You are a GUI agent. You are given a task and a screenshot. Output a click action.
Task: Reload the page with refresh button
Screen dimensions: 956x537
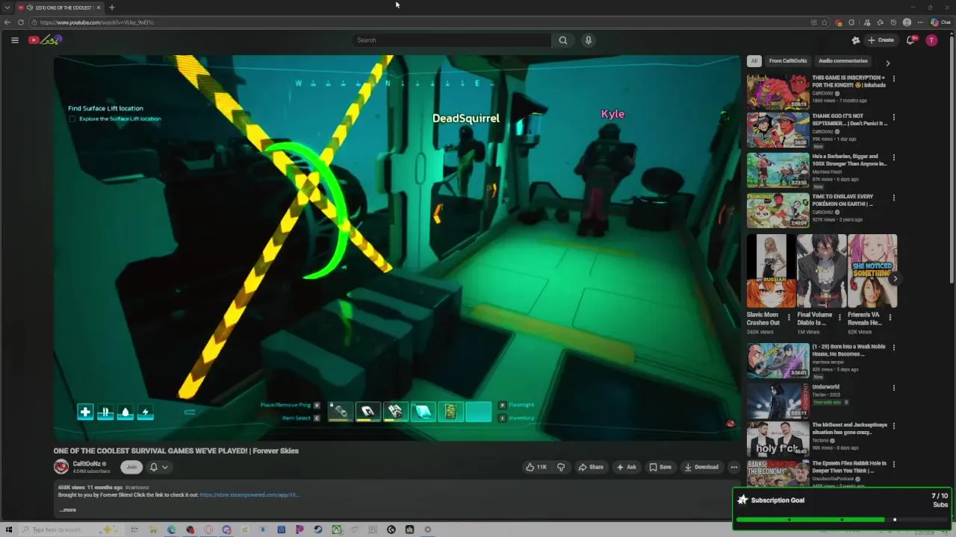[x=21, y=22]
